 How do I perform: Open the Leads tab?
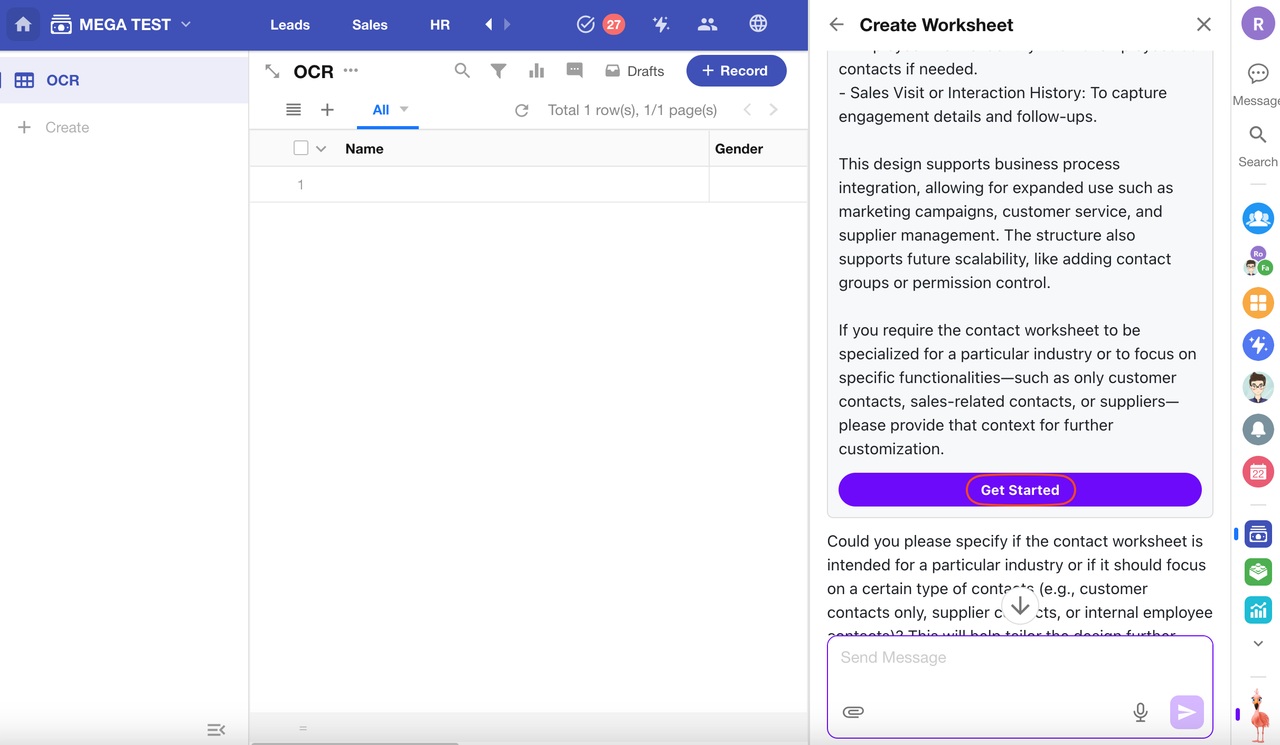click(x=290, y=25)
